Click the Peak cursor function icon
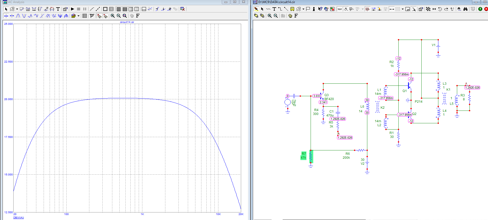This screenshot has height=220, width=488. pos(18,16)
